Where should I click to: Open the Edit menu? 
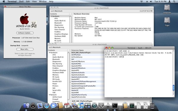click(28, 1)
